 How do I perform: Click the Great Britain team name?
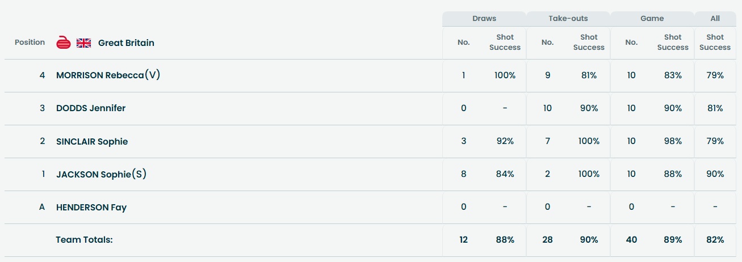click(126, 43)
